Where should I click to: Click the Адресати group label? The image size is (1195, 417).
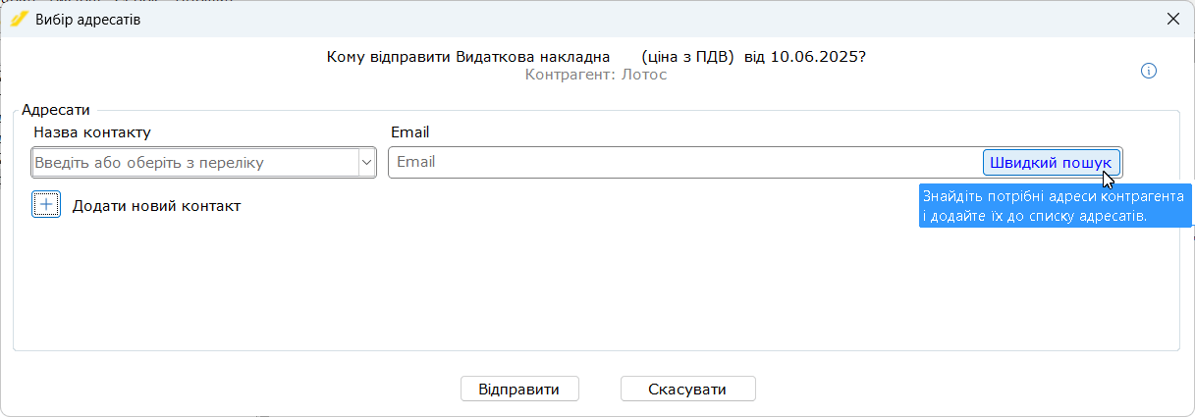point(55,111)
